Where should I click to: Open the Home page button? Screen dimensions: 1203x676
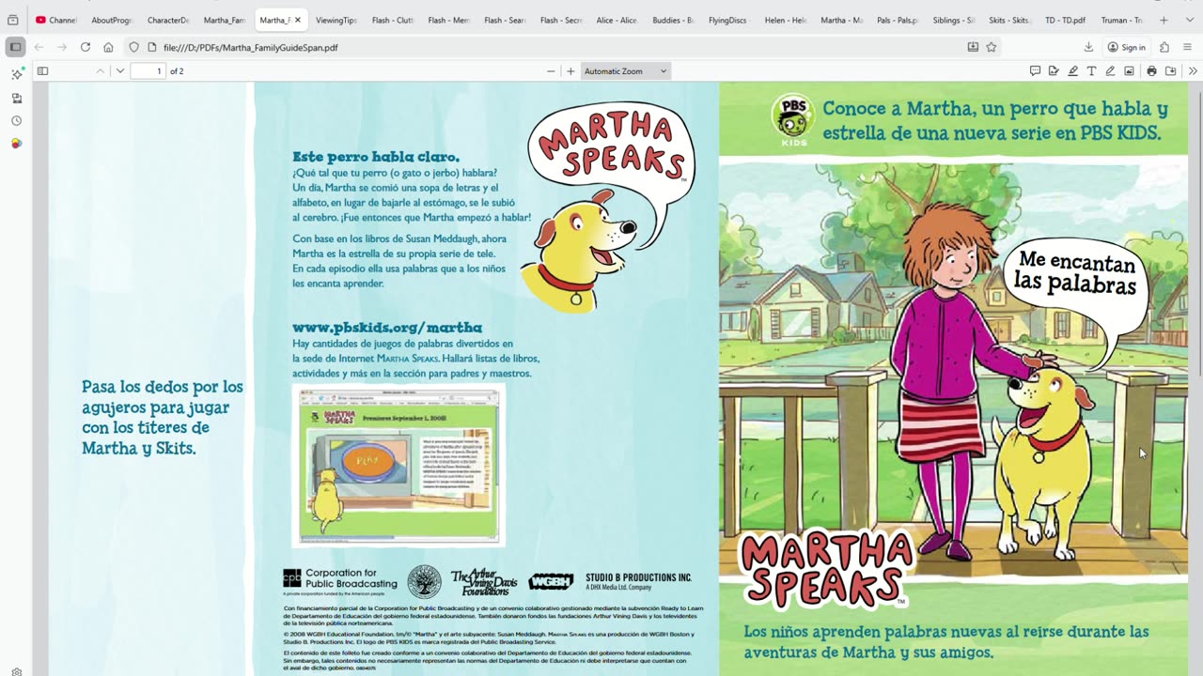[108, 47]
